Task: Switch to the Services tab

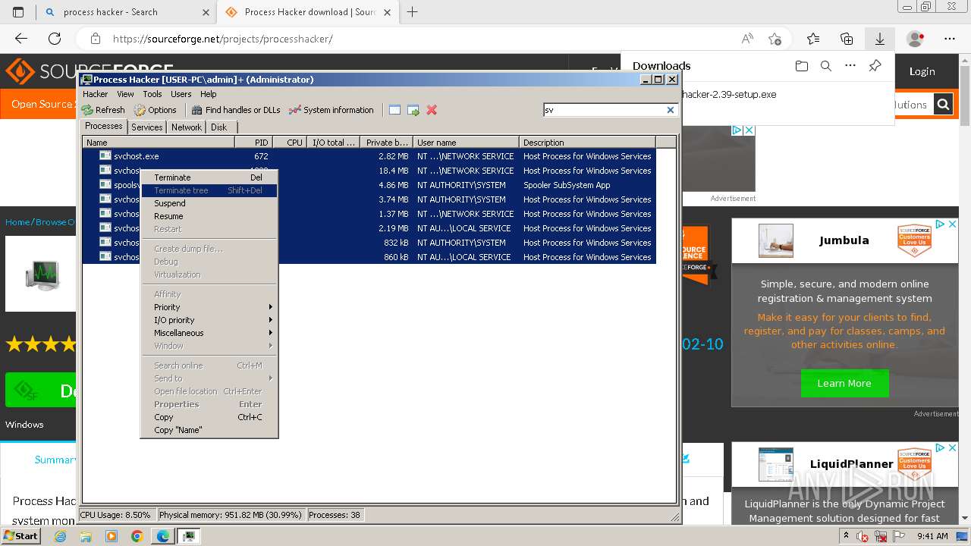Action: click(x=146, y=127)
